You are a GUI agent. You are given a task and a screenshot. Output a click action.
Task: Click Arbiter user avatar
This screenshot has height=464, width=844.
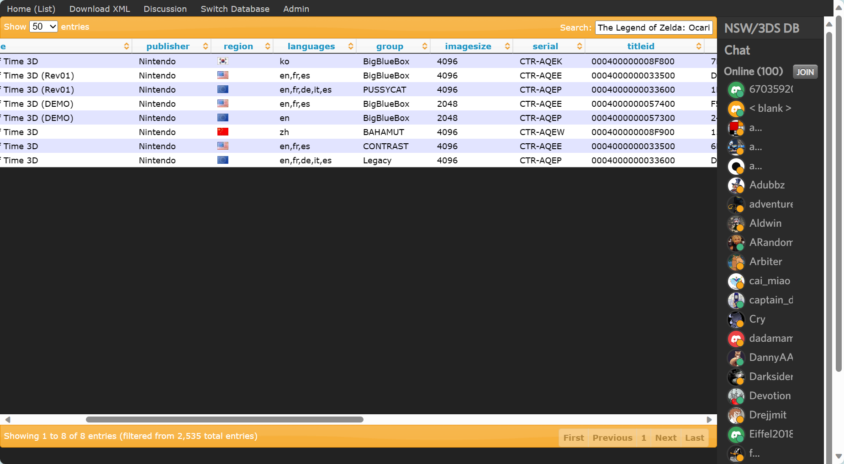point(736,262)
